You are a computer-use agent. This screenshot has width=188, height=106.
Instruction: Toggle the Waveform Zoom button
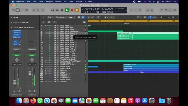click(145, 17)
